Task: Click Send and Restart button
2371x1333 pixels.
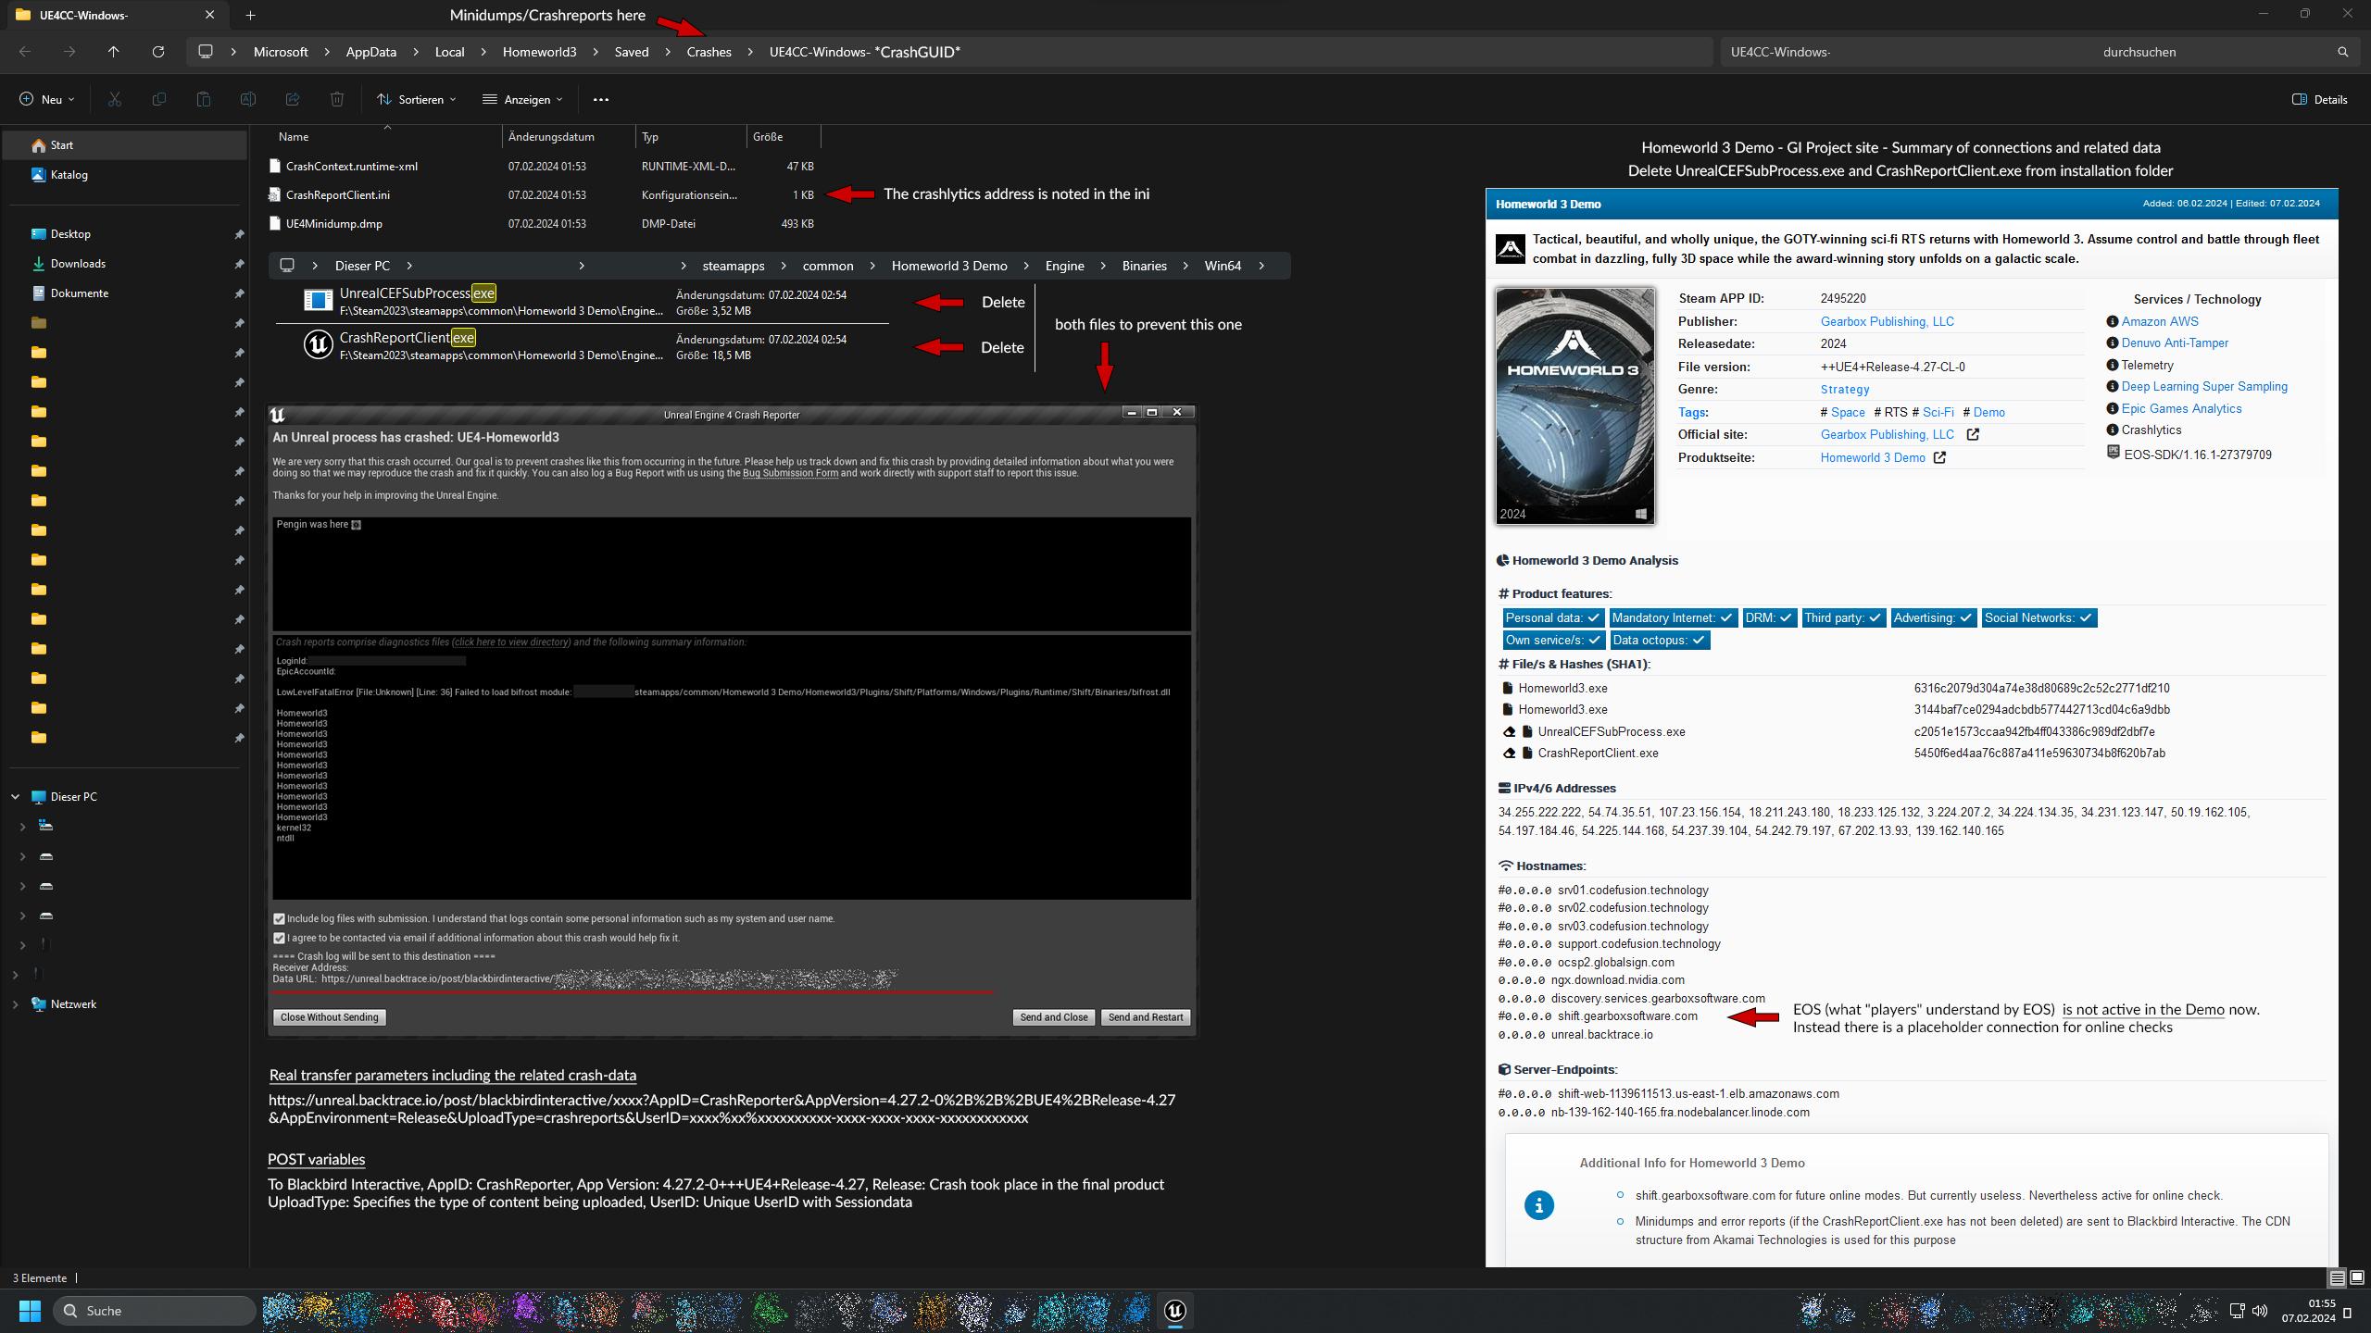Action: pyautogui.click(x=1146, y=1017)
